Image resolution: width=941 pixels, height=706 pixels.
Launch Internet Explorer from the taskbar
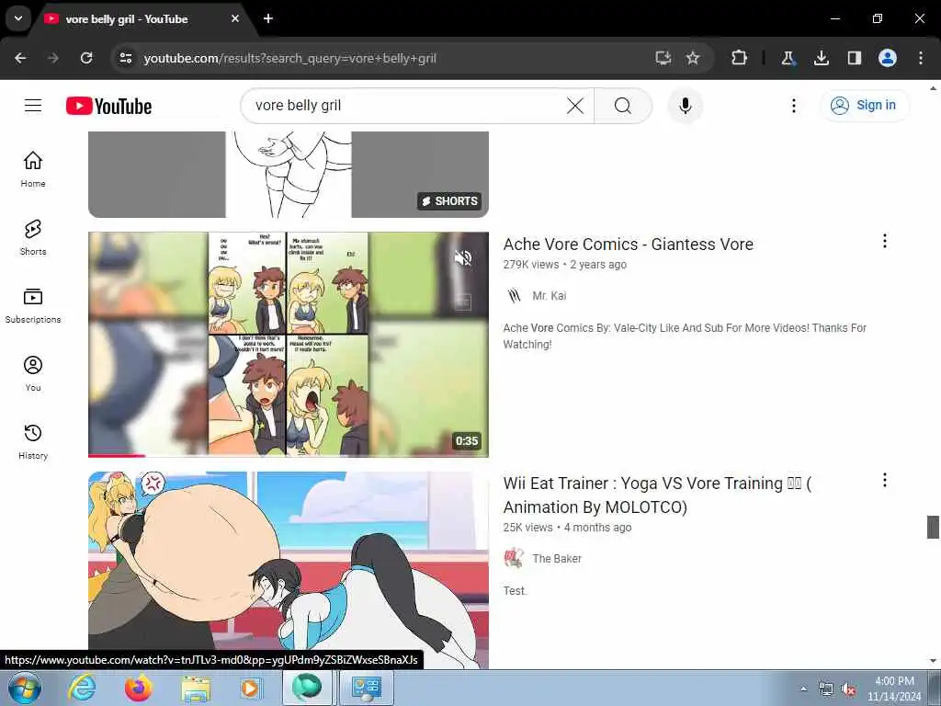click(82, 688)
